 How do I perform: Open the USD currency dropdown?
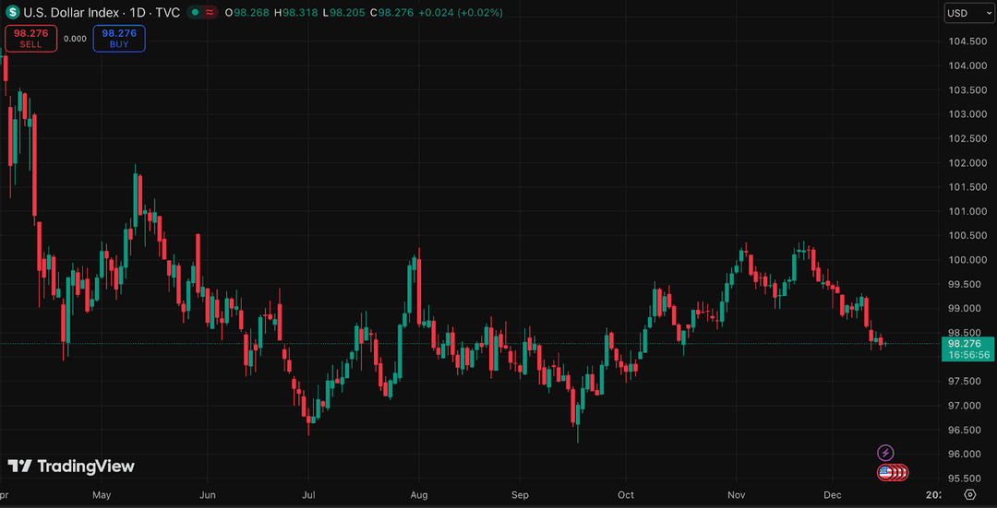click(x=969, y=13)
